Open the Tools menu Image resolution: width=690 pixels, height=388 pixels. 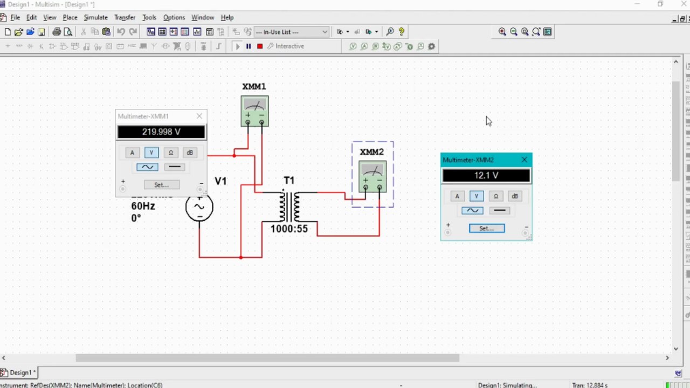[149, 17]
